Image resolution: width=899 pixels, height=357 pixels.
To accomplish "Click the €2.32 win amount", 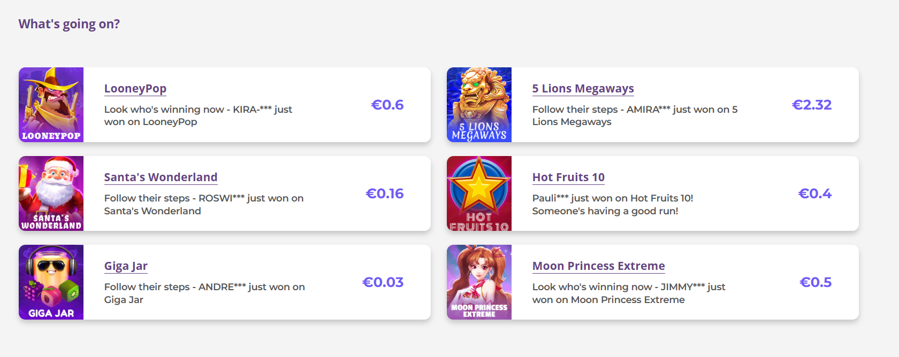I will [x=812, y=105].
